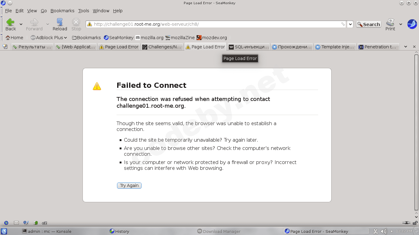This screenshot has width=419, height=235.
Task: Open the Window menu
Action: tap(101, 11)
